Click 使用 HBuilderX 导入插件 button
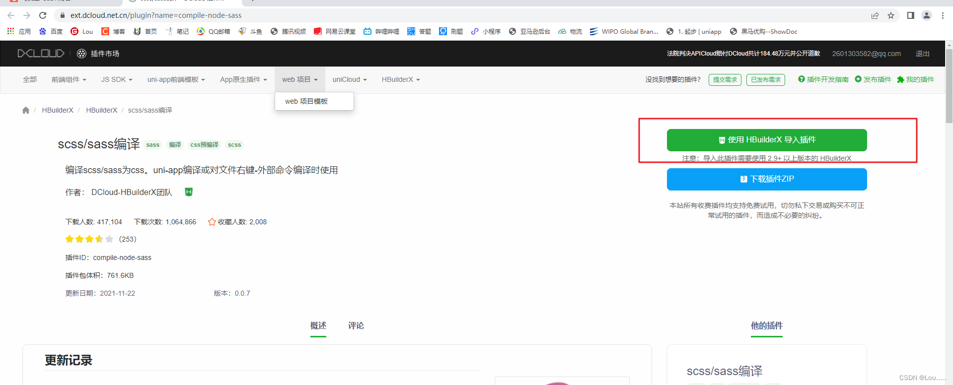The image size is (953, 385). click(767, 140)
